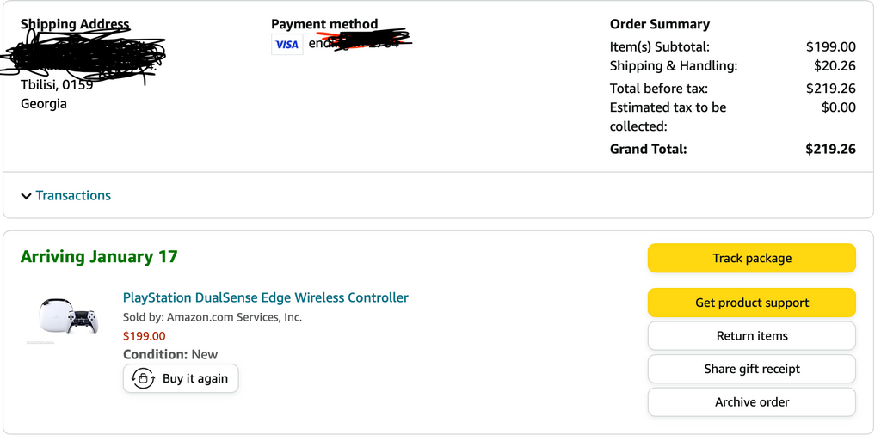Click the Shipping & Handling $20.26 amount

835,65
